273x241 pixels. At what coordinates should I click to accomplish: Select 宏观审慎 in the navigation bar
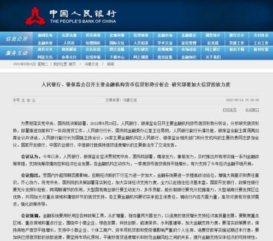pos(117,36)
